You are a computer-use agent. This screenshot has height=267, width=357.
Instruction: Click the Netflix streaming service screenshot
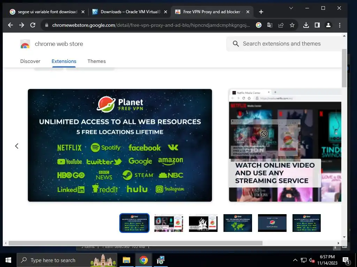point(285,145)
